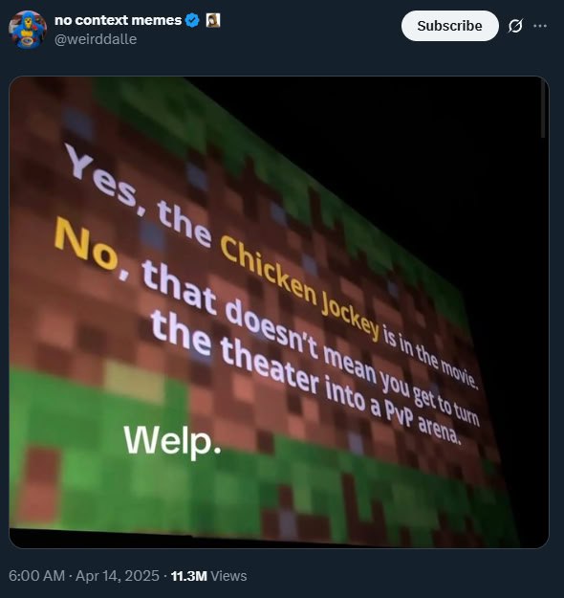Click the word Views after 11.3M
This screenshot has width=564, height=598.
coord(228,576)
